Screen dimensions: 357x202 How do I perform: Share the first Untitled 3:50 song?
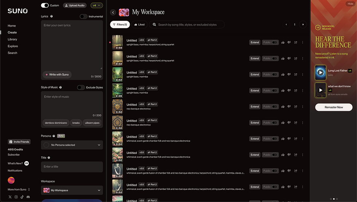(x=295, y=42)
